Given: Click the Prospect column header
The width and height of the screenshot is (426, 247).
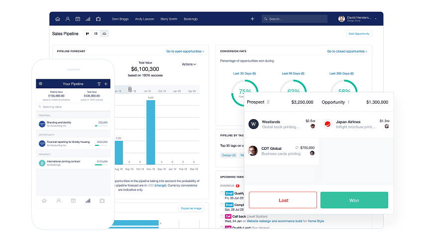Looking at the screenshot, I should click(281, 102).
